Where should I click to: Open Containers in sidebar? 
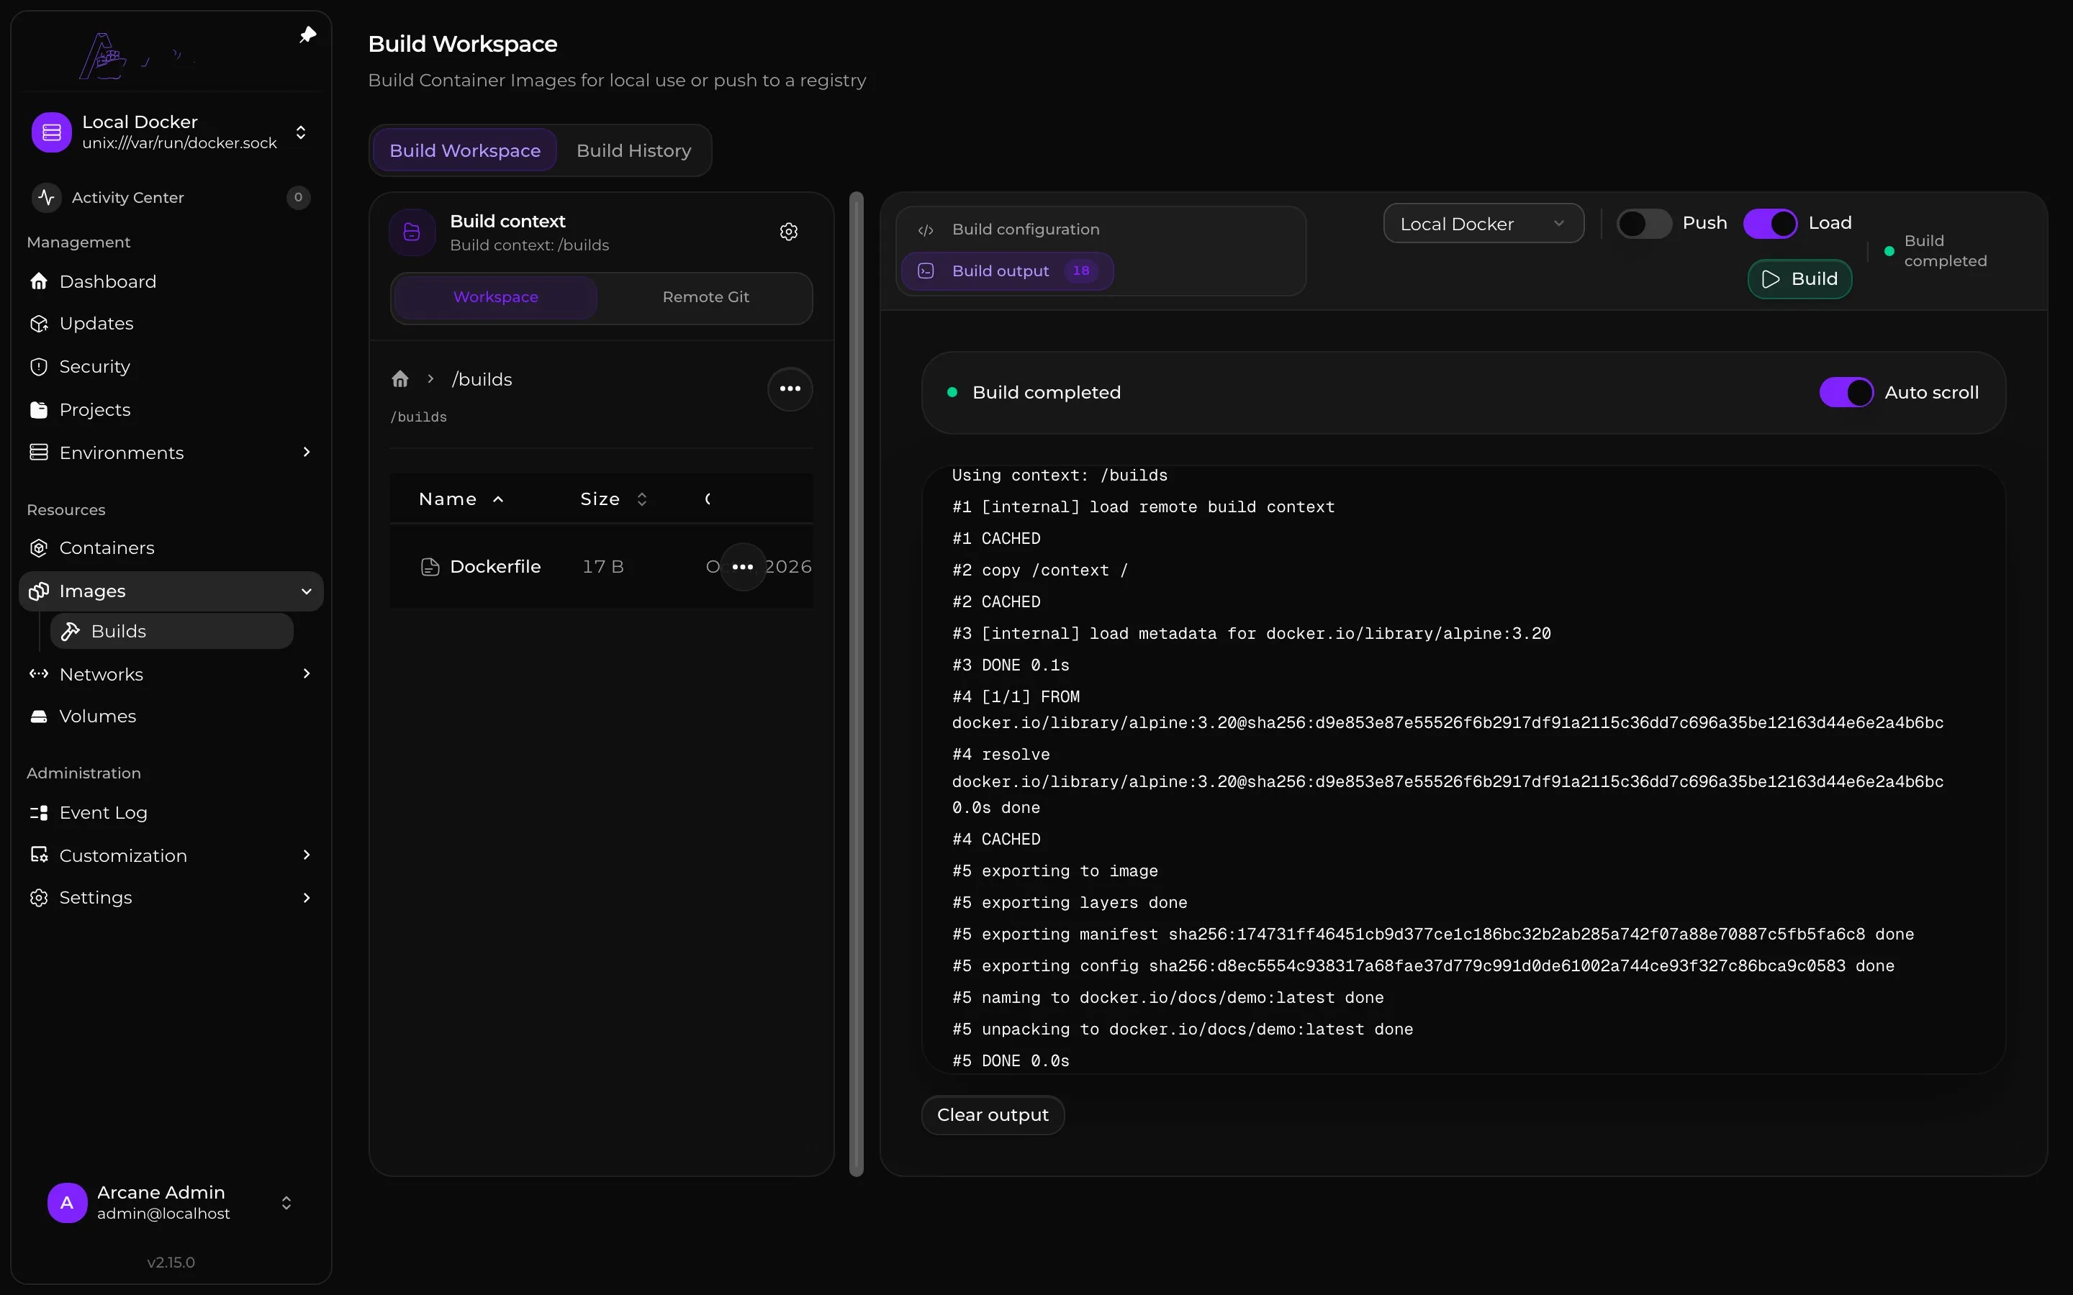[x=171, y=547]
